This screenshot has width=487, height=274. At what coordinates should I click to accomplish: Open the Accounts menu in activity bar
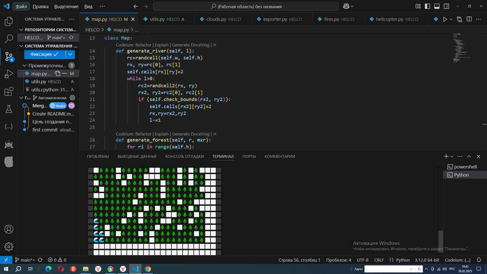click(9, 229)
